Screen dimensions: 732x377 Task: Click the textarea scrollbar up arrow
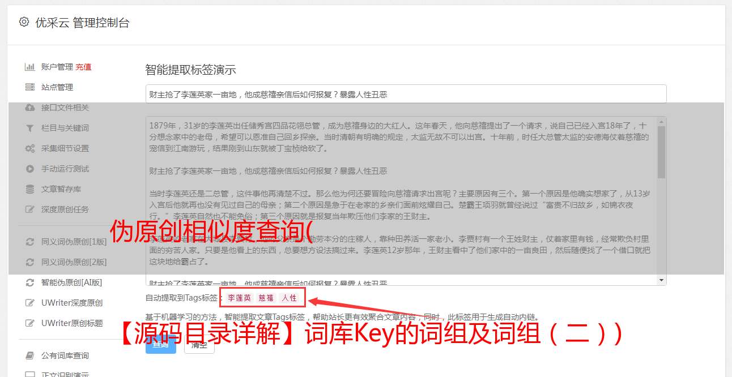pos(661,121)
